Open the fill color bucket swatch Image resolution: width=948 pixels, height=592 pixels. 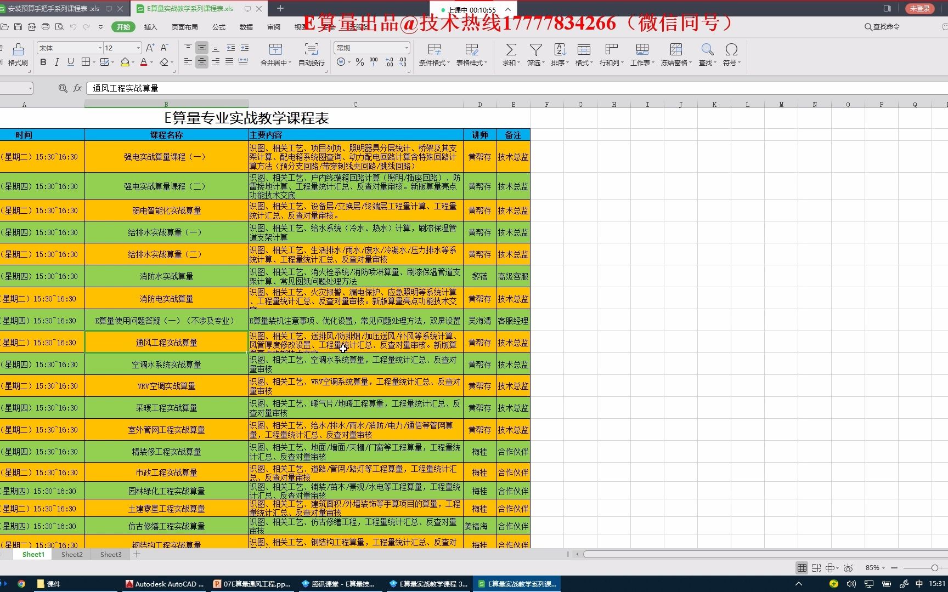tap(125, 62)
